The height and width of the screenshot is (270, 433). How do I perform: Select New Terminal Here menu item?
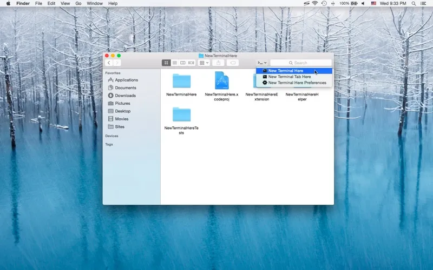[x=286, y=71]
